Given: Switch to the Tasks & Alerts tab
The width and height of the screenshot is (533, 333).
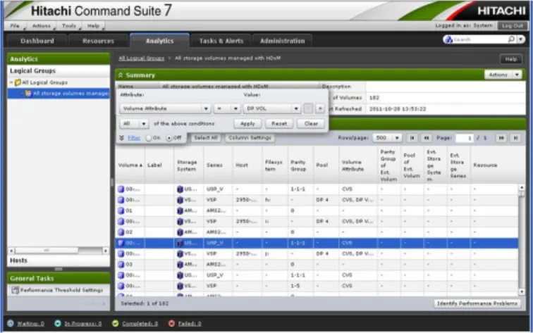Looking at the screenshot, I should 221,41.
